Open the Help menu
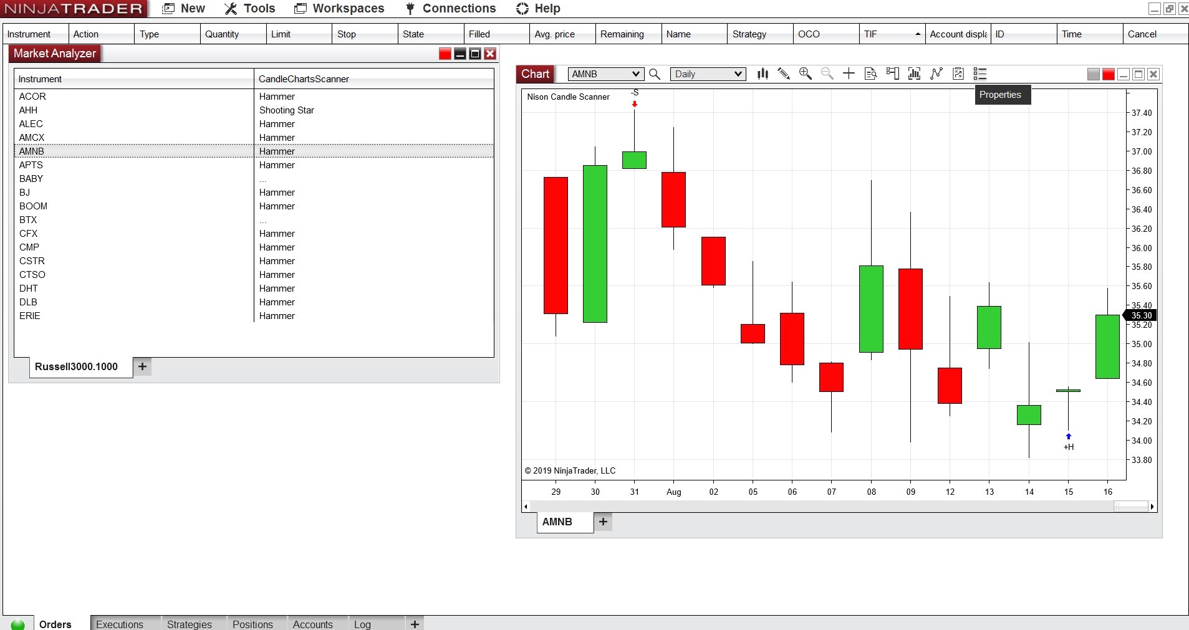 [x=547, y=9]
